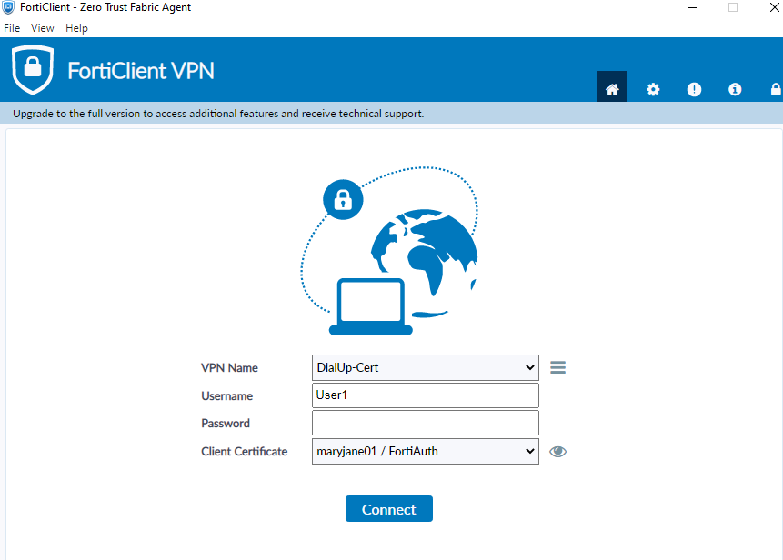
Task: Expand the VPN Name dropdown
Action: [x=426, y=368]
